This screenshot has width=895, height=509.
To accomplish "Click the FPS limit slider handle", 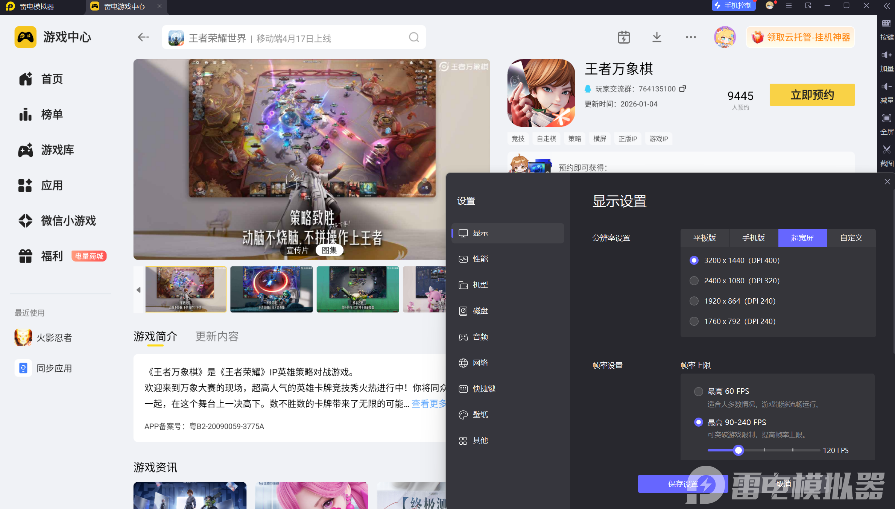I will (738, 450).
